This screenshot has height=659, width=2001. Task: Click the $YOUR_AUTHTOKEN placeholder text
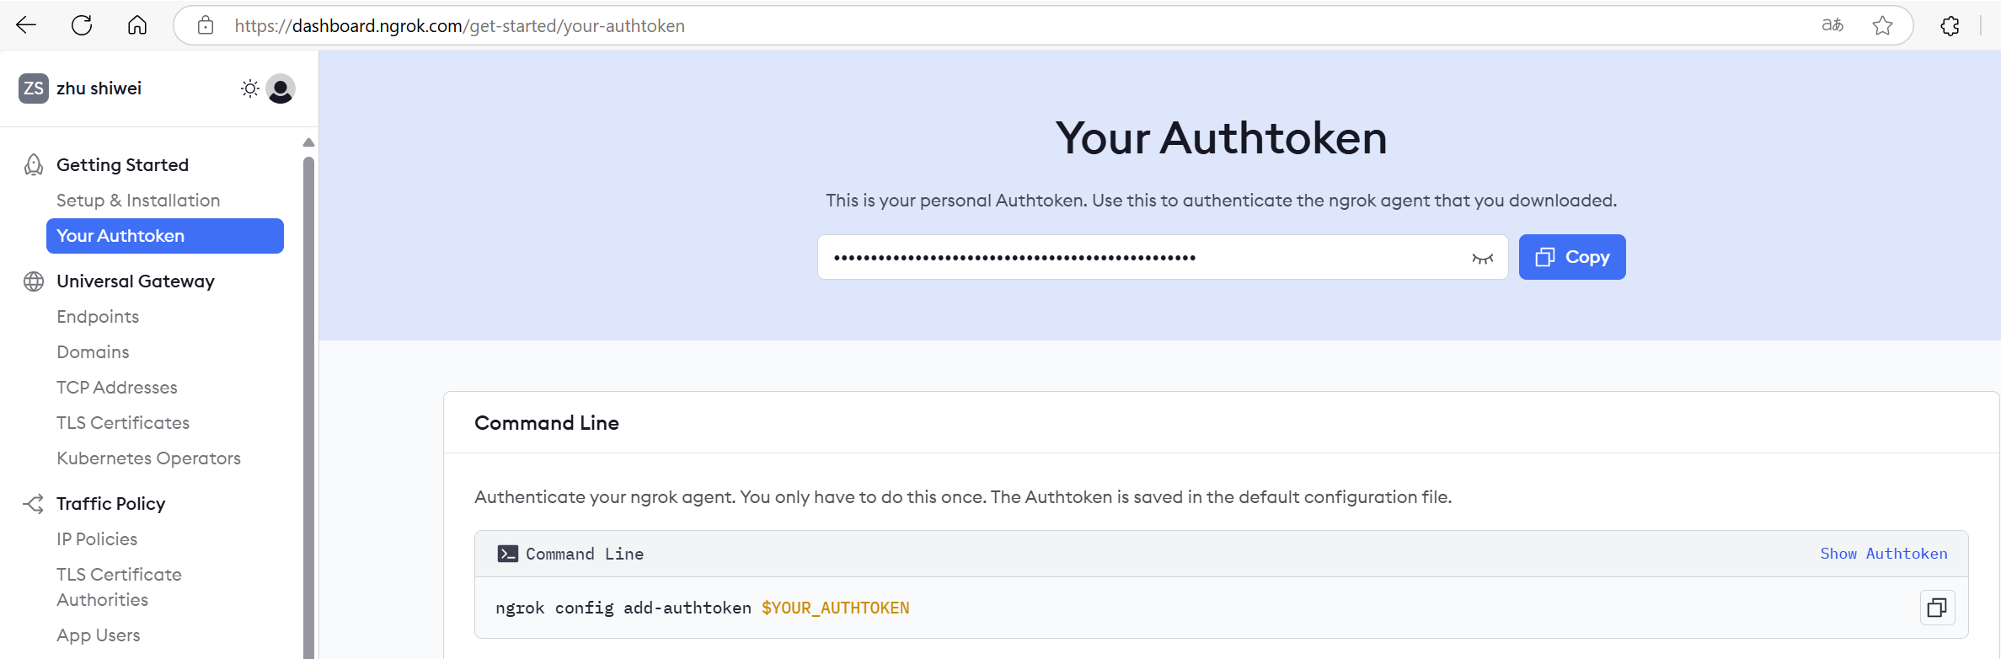coord(836,608)
